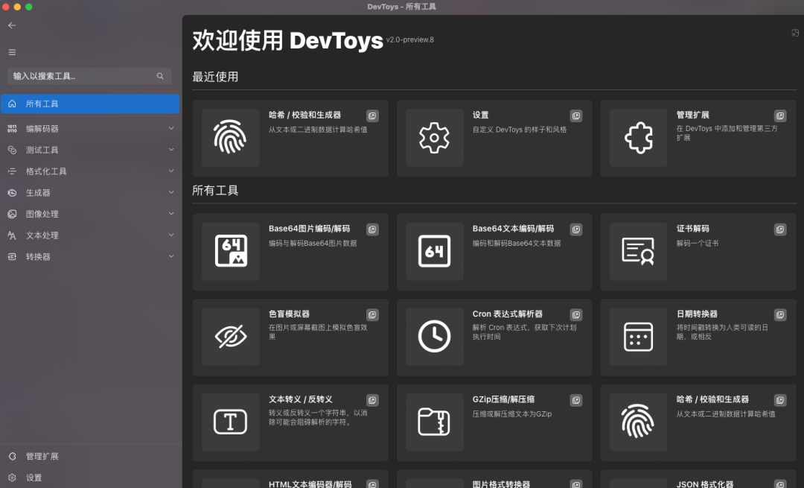Open 色盲模拟器 in new window
The width and height of the screenshot is (804, 488).
click(x=373, y=314)
